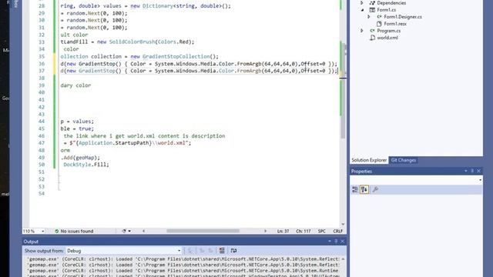Image resolution: width=493 pixels, height=277 pixels.
Task: Select world.xml in Solution Explorer
Action: point(387,38)
